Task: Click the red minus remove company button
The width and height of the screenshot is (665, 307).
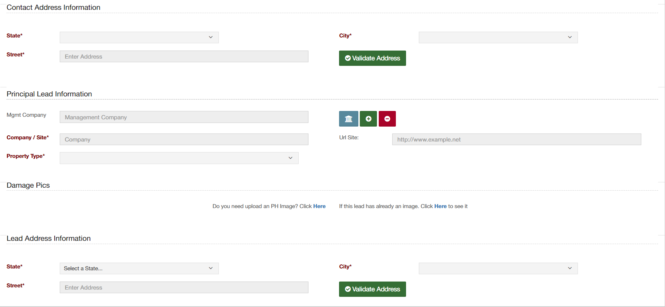Action: click(387, 119)
